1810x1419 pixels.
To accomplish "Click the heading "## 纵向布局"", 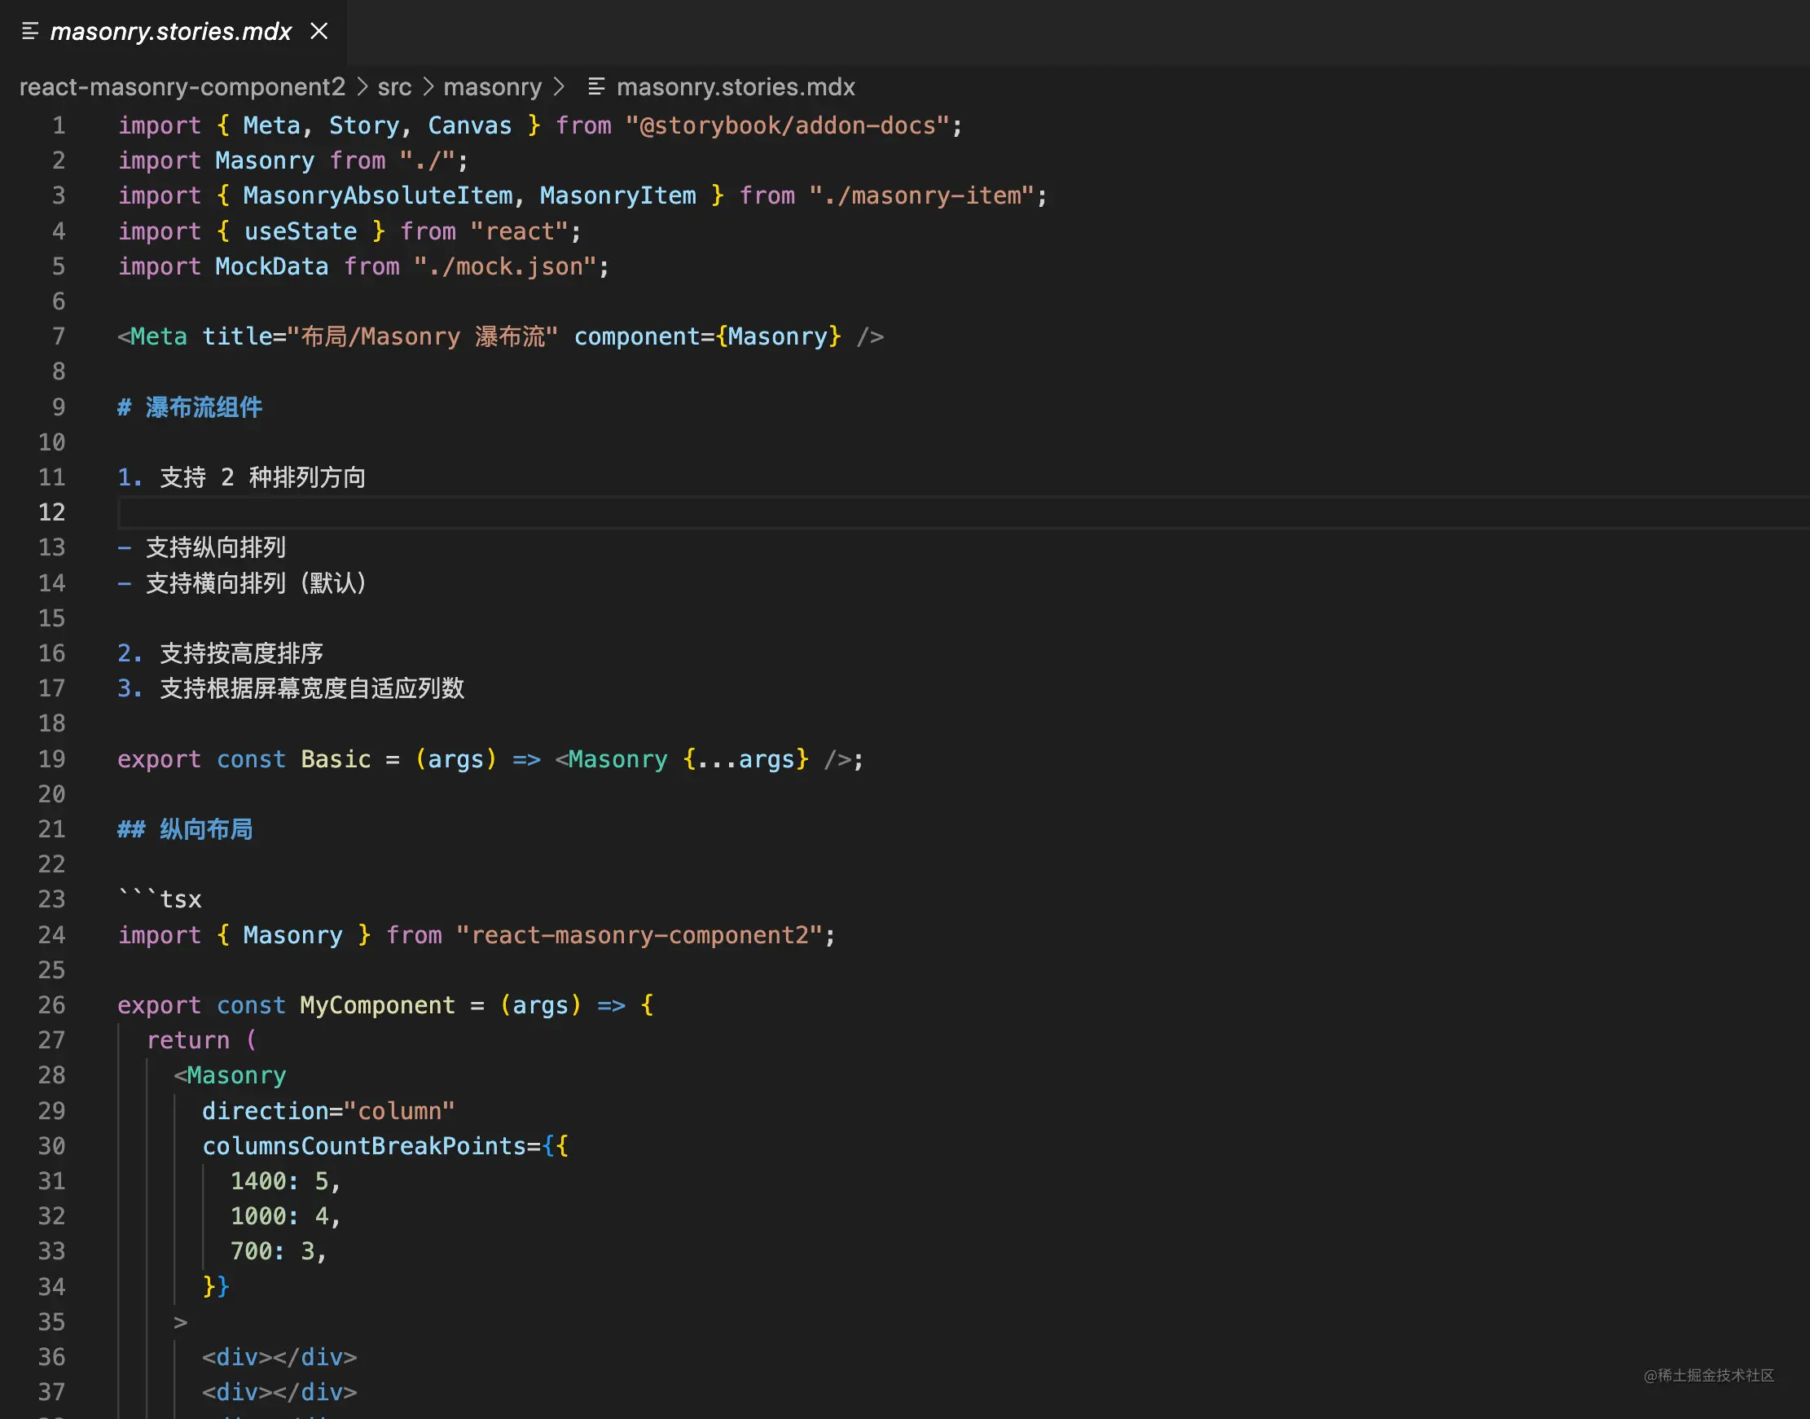I will [185, 829].
